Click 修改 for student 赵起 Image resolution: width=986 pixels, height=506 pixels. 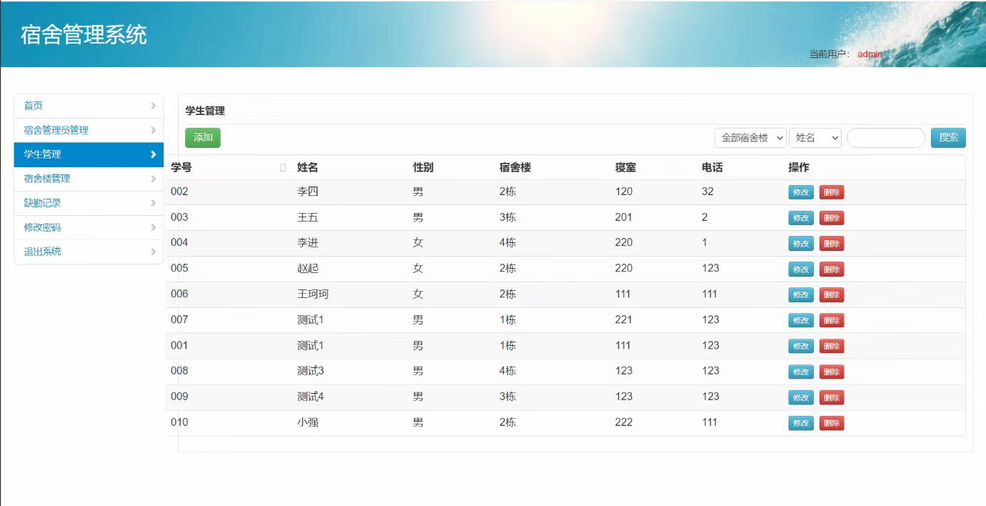pos(801,269)
